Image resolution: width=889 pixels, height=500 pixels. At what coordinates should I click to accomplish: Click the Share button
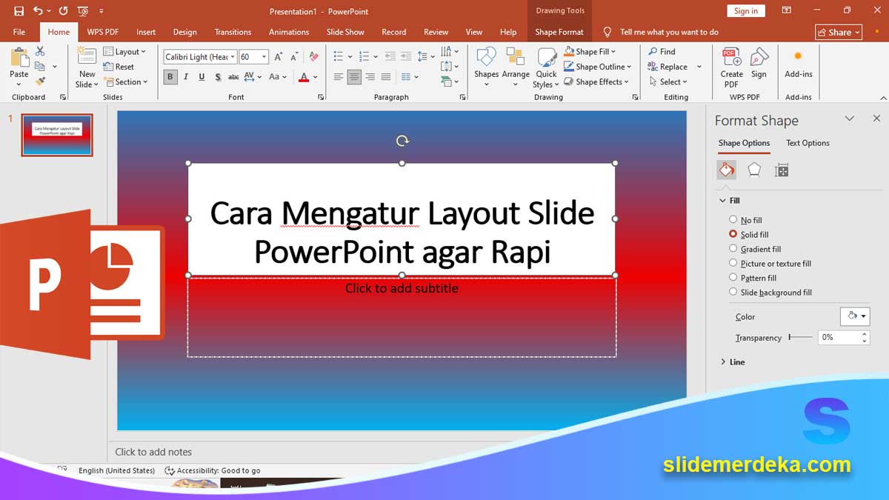pos(839,32)
